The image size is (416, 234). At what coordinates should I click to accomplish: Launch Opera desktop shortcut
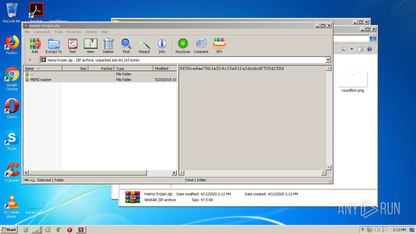point(12,109)
